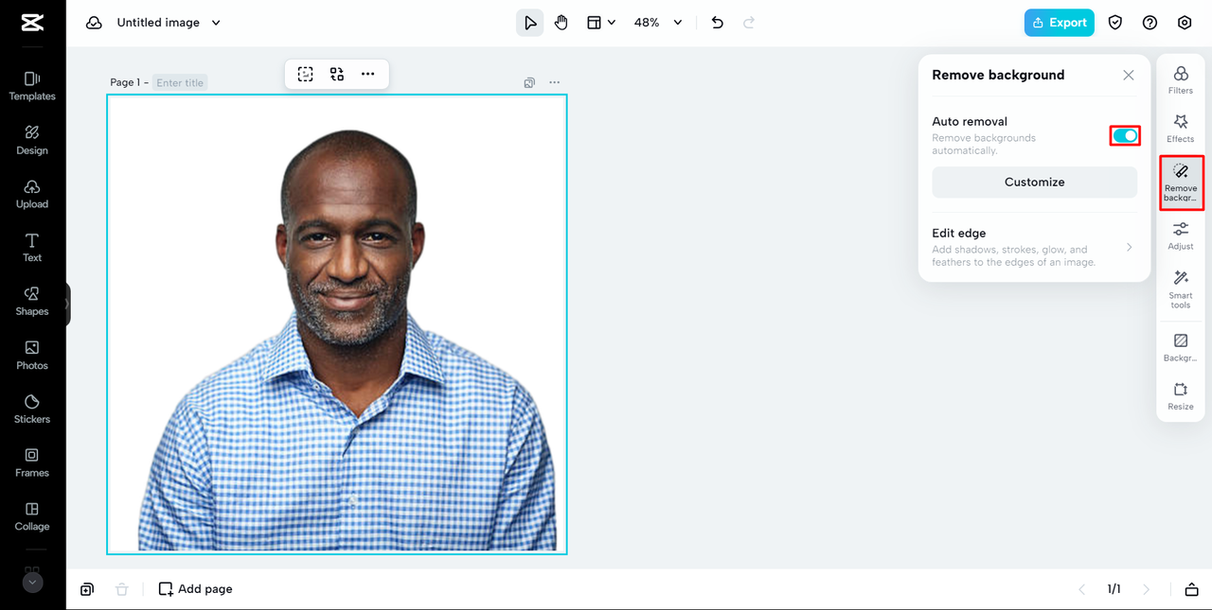The height and width of the screenshot is (610, 1212).
Task: Open the shield privacy icon
Action: (x=1115, y=23)
